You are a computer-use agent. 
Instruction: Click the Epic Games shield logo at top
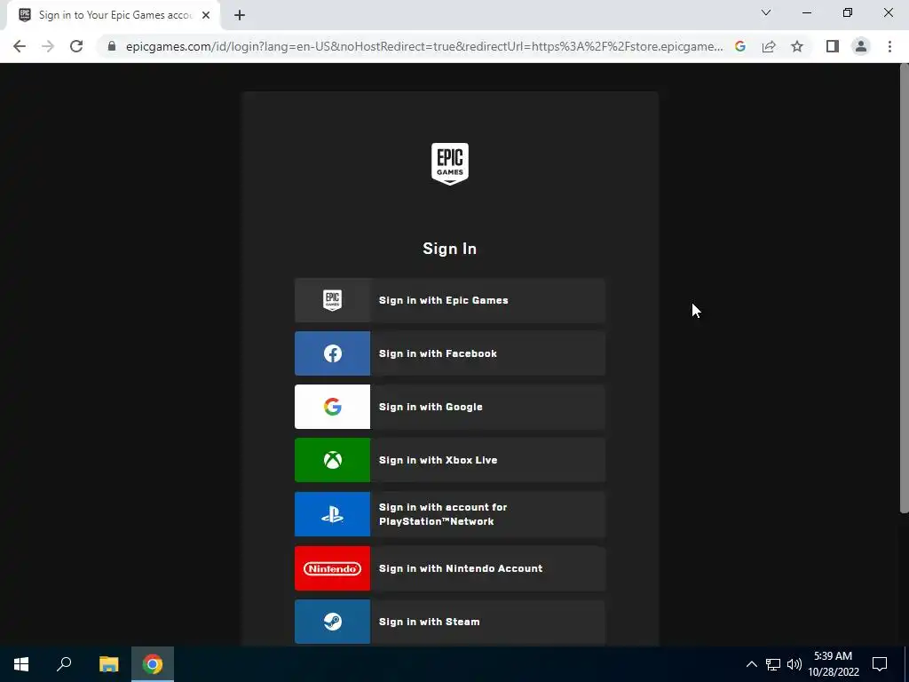coord(450,164)
